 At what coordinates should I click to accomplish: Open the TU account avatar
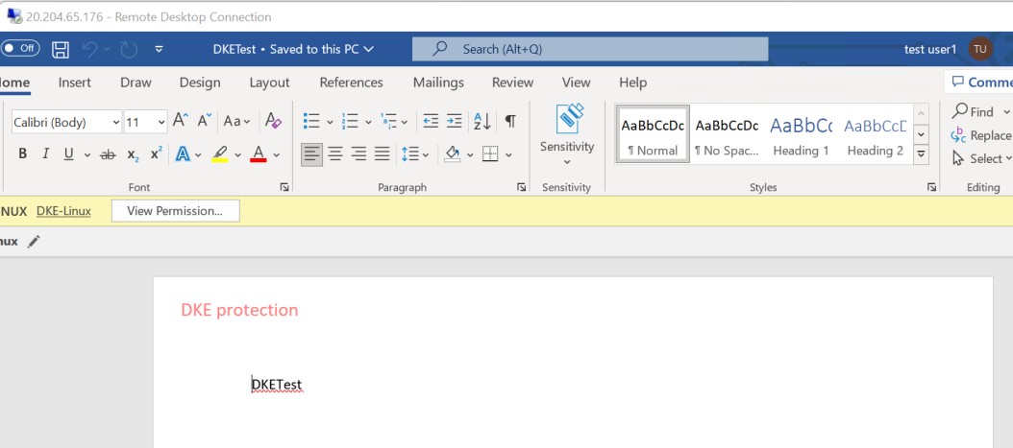980,49
